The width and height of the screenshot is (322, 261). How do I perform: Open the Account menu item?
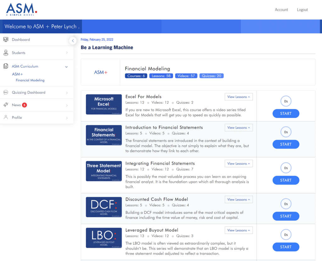(281, 10)
